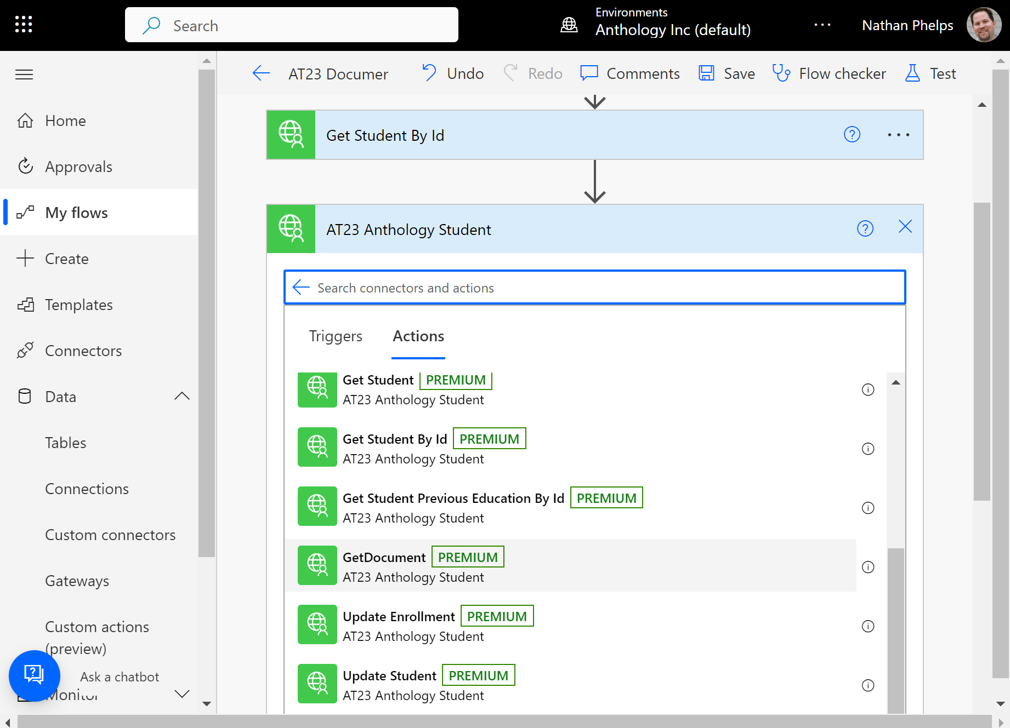The height and width of the screenshot is (728, 1010).
Task: Show info for Update Enrollment action
Action: (x=868, y=626)
